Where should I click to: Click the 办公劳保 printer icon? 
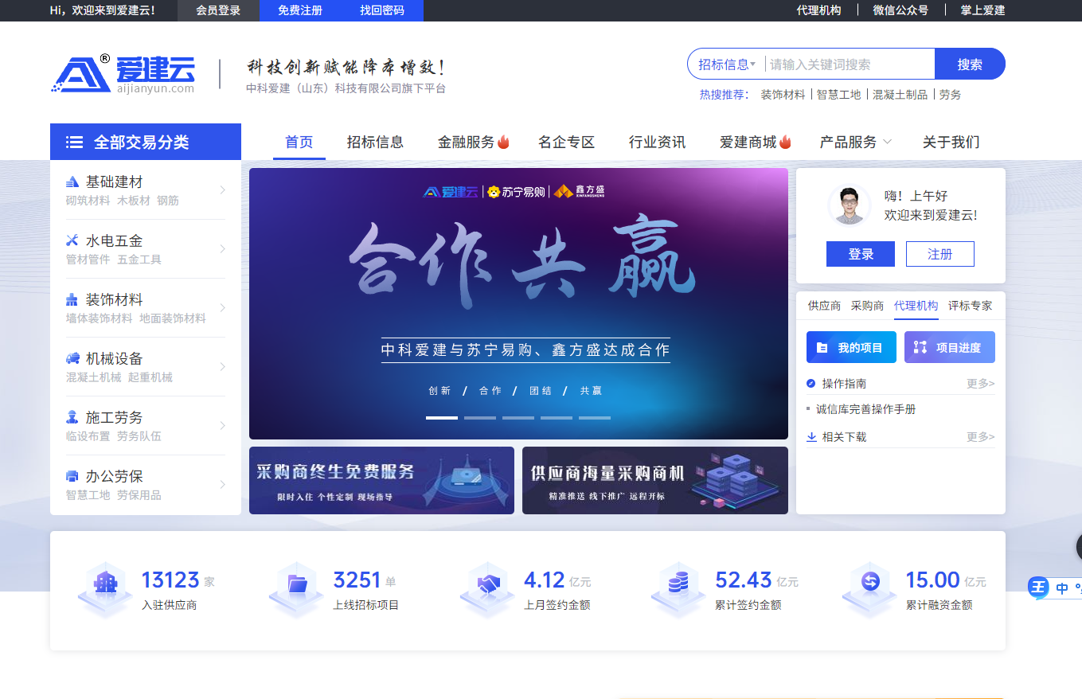72,476
